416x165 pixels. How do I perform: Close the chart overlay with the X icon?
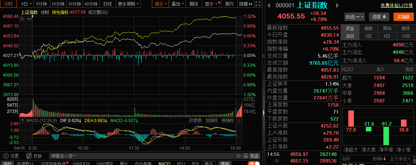coord(22,19)
